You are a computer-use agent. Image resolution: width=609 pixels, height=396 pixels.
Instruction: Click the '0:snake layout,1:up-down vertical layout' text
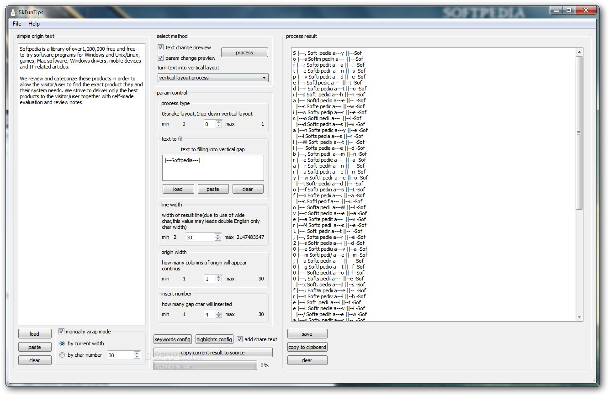pos(207,114)
